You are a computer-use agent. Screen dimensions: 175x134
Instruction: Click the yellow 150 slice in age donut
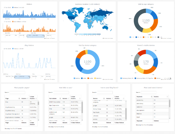[x=147, y=30]
